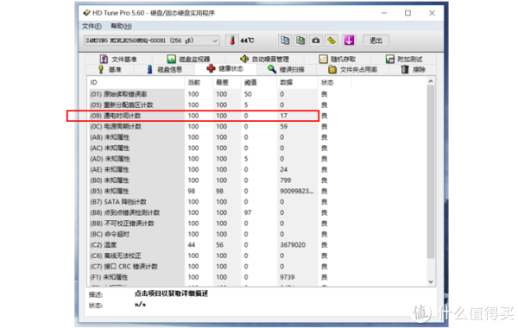Click copy screenshot to clipboard icon

(300, 41)
